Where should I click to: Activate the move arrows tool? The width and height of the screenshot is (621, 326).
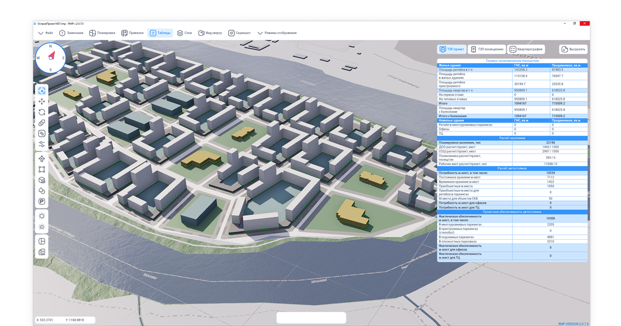tap(42, 101)
